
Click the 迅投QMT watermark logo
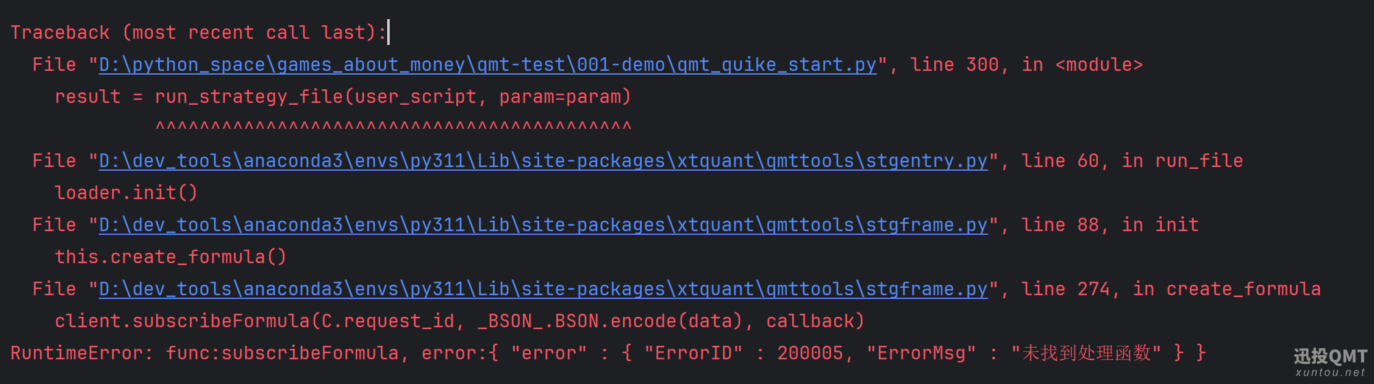(x=1330, y=356)
